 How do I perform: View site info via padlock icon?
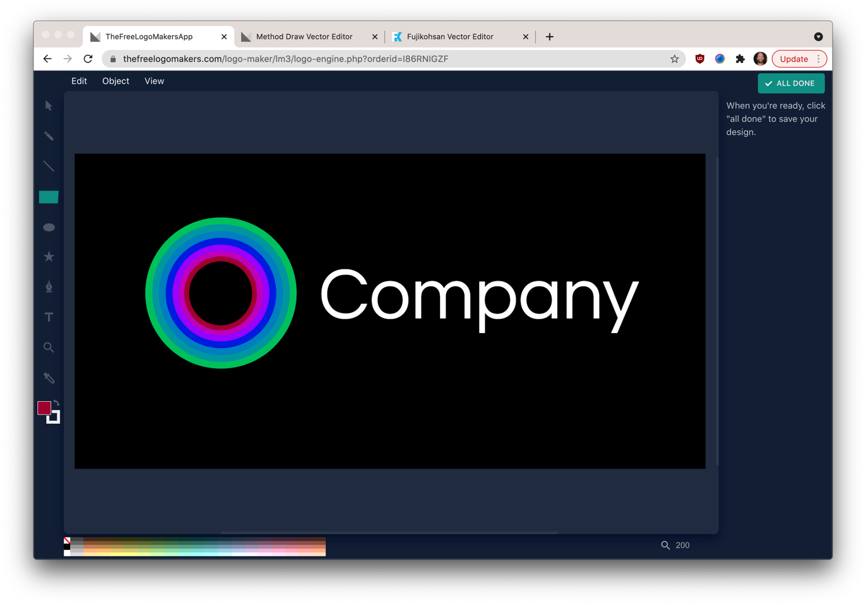[113, 59]
